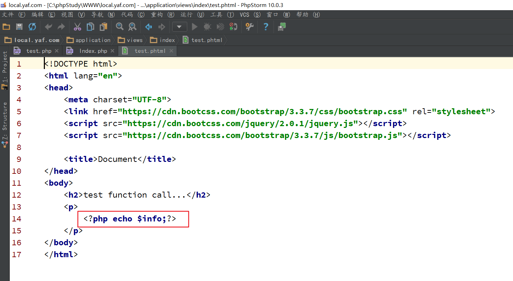This screenshot has width=513, height=281.
Task: Click the Synchronize refresh icon
Action: coord(32,27)
